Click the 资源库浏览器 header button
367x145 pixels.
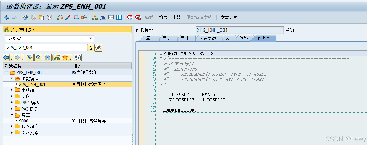pyautogui.click(x=67, y=30)
